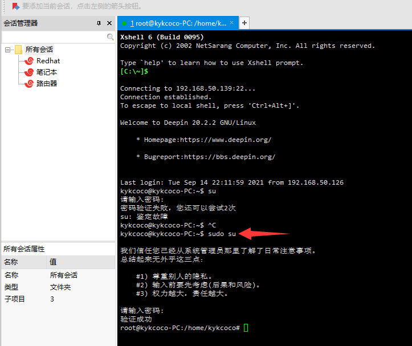
Task: Close the session manager panel
Action: 109,23
